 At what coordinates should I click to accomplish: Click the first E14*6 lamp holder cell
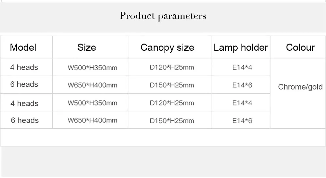click(x=242, y=85)
